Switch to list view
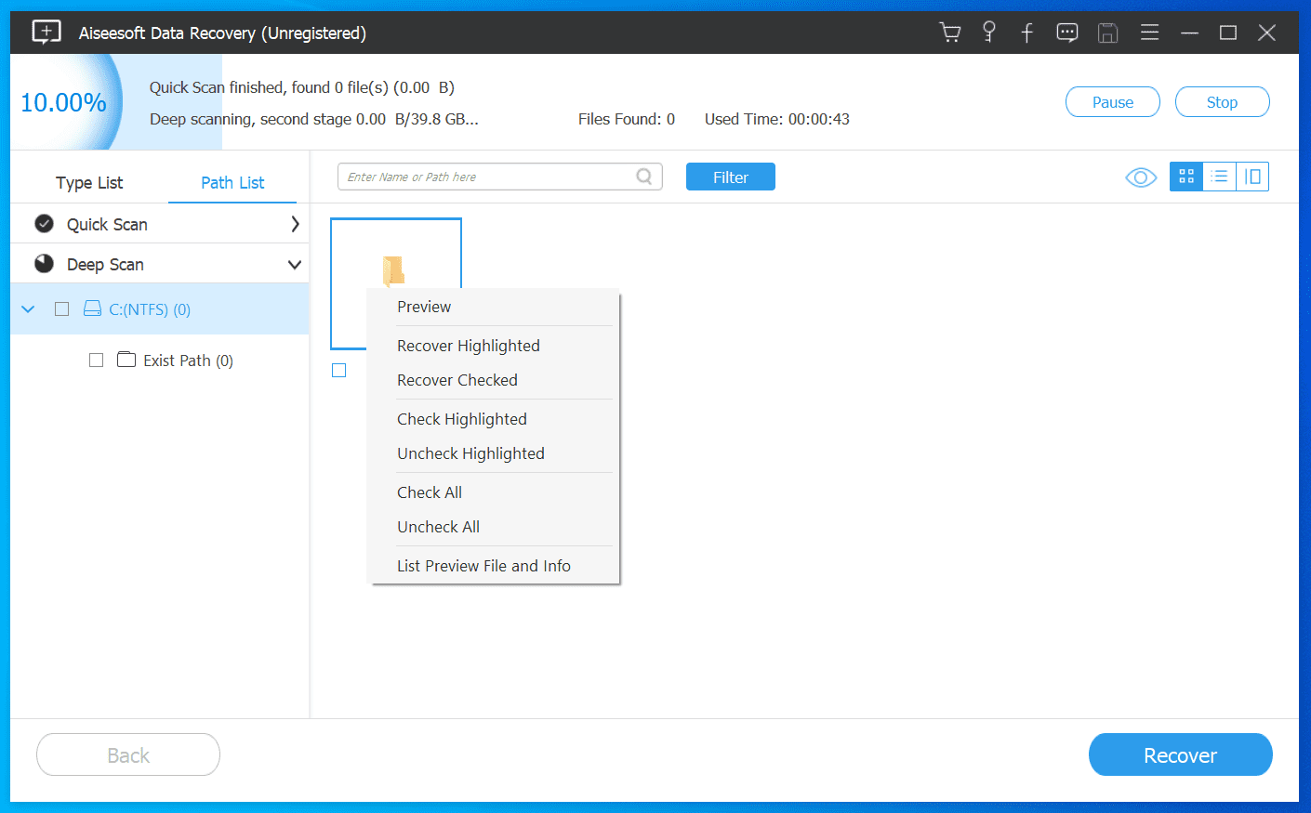This screenshot has height=813, width=1311. (1220, 177)
